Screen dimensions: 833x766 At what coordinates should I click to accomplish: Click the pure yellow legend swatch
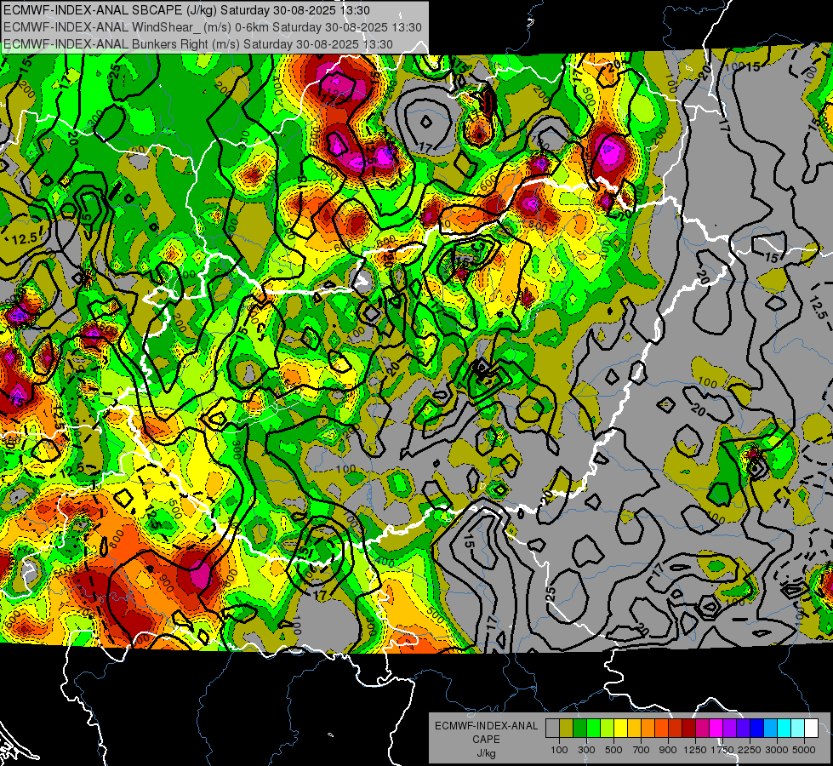[621, 728]
